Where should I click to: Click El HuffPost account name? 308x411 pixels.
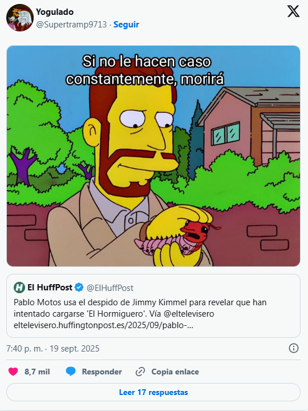point(50,288)
